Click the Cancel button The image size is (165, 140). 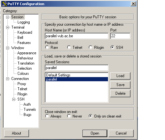pyautogui.click(x=121, y=133)
